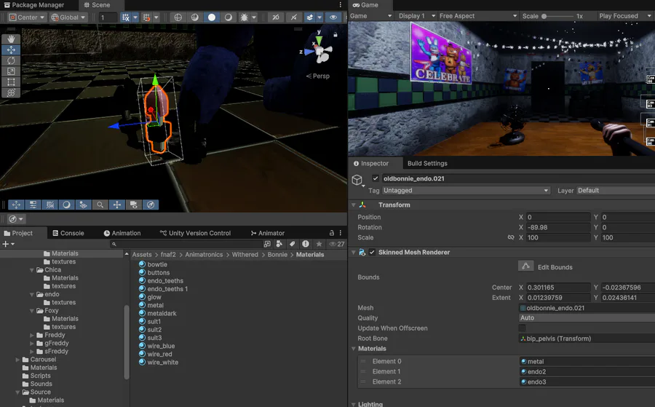Toggle the scale constrain proportions link icon

click(x=510, y=237)
